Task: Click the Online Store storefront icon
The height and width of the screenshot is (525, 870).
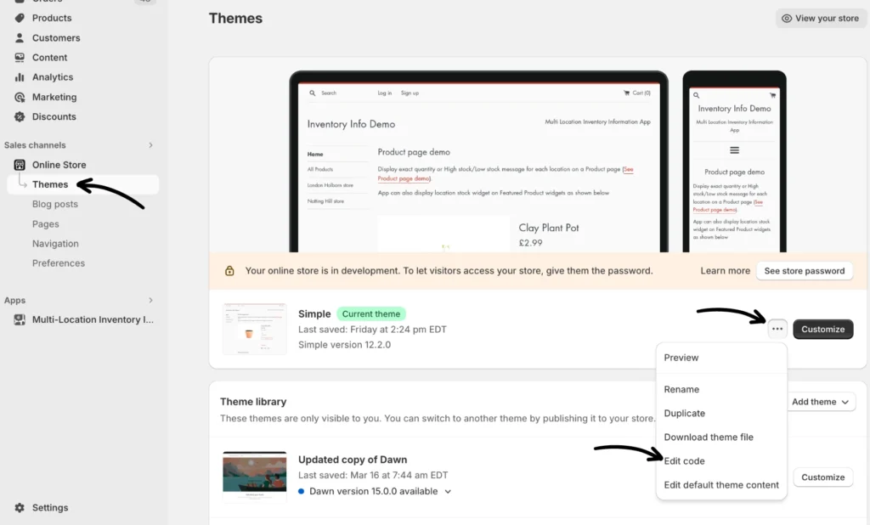Action: pos(20,165)
